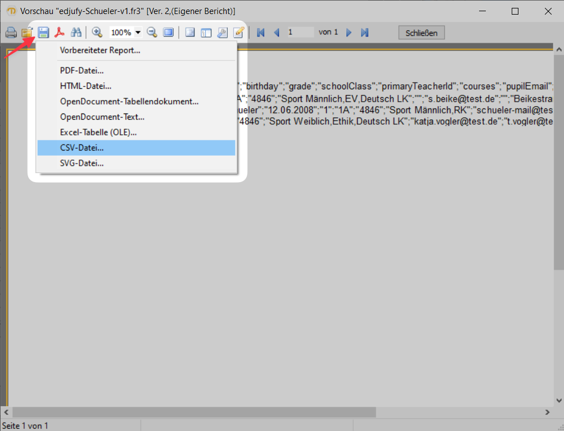The image size is (564, 431).
Task: Zoom out of the report preview
Action: point(151,32)
